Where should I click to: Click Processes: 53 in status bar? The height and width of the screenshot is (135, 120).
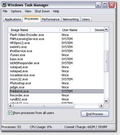point(11,127)
